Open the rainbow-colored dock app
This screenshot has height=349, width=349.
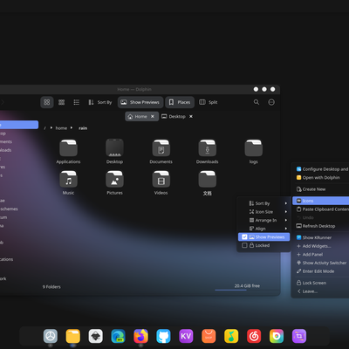(277, 336)
